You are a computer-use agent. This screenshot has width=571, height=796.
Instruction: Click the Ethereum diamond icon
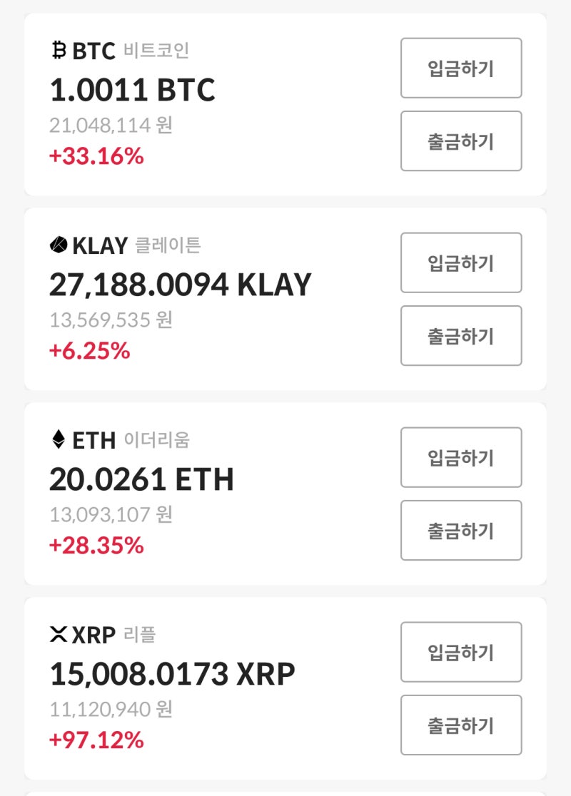tap(59, 439)
